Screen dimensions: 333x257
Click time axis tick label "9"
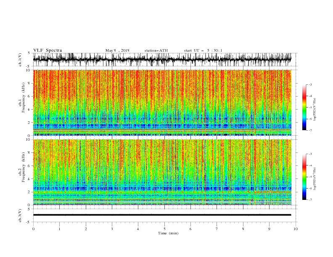(269, 229)
